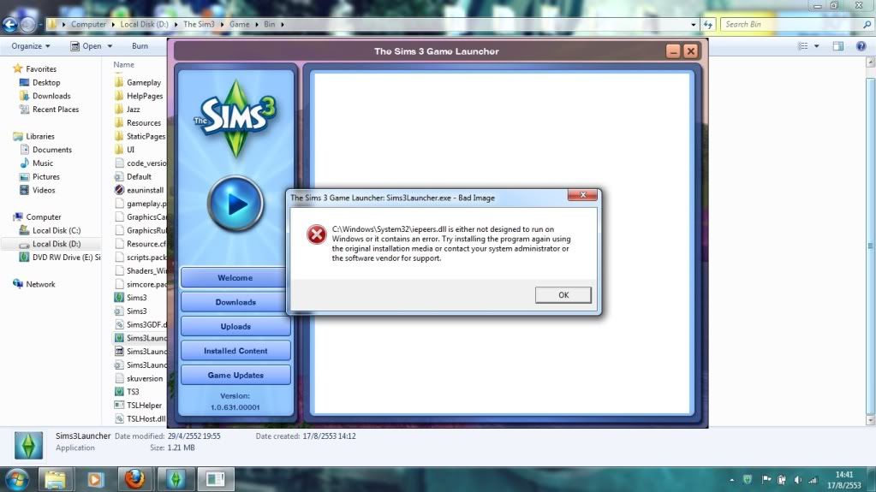Open Windows Explorer from taskbar

click(55, 479)
